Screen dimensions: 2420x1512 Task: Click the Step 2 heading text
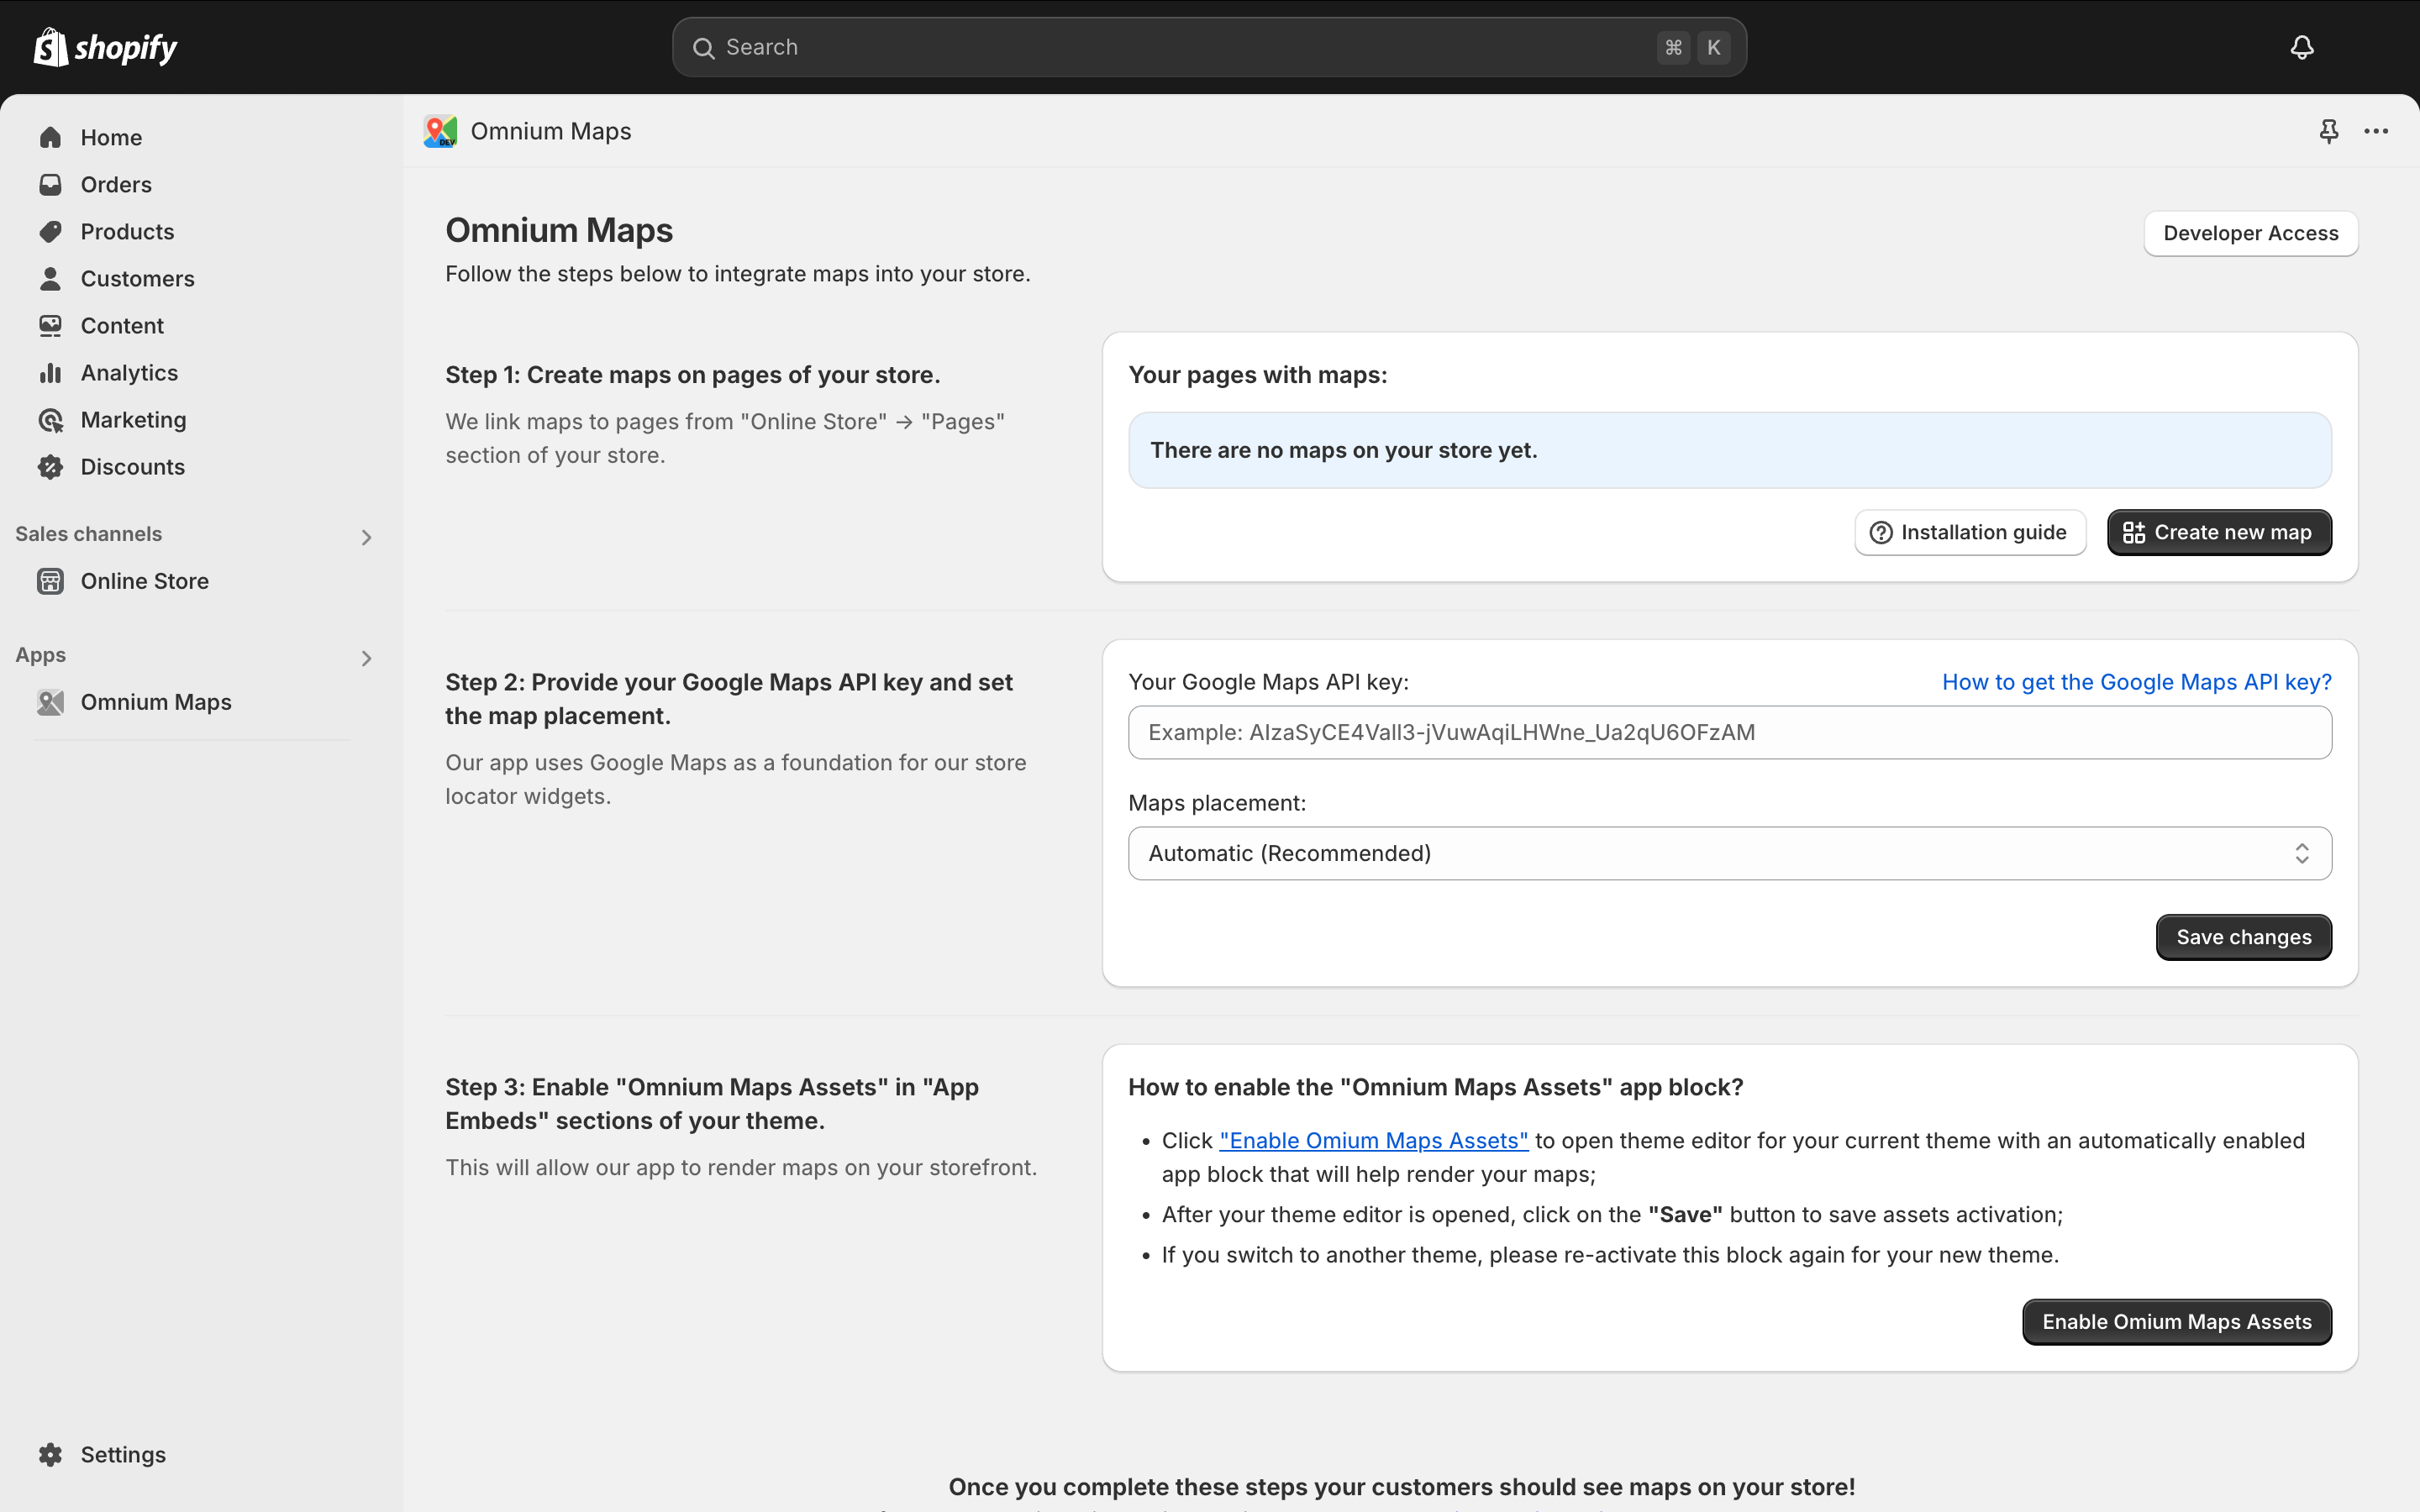pyautogui.click(x=728, y=699)
